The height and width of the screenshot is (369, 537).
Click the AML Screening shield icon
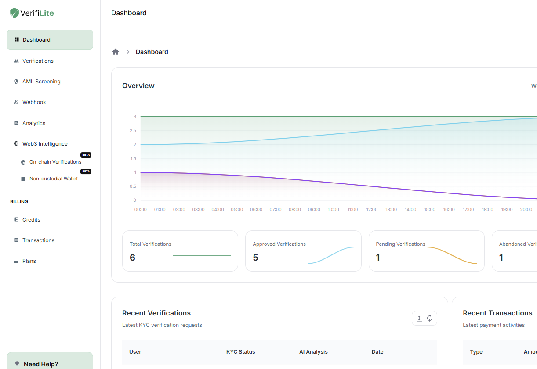coord(16,82)
